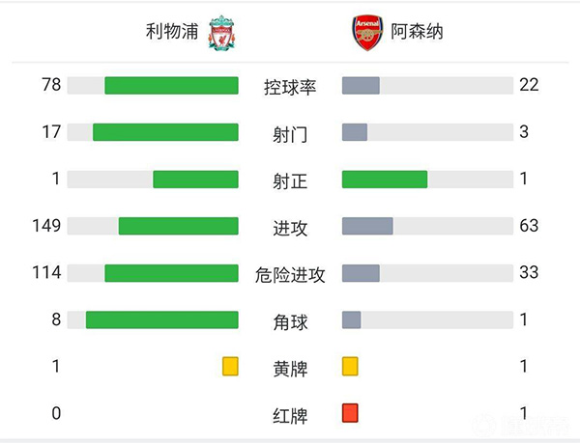Click the 危险进攻 dangerous attacks label
Viewport: 580px width, 443px height.
290,275
